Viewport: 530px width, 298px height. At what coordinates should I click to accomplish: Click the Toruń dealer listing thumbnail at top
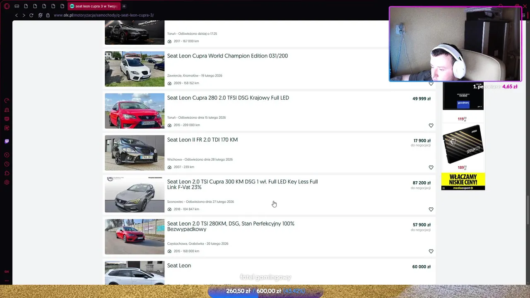pos(135,32)
